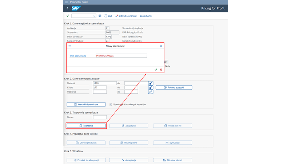Click the 'P4P Pricing for Profit' description text
The height and width of the screenshot is (164, 291).
(x=132, y=32)
